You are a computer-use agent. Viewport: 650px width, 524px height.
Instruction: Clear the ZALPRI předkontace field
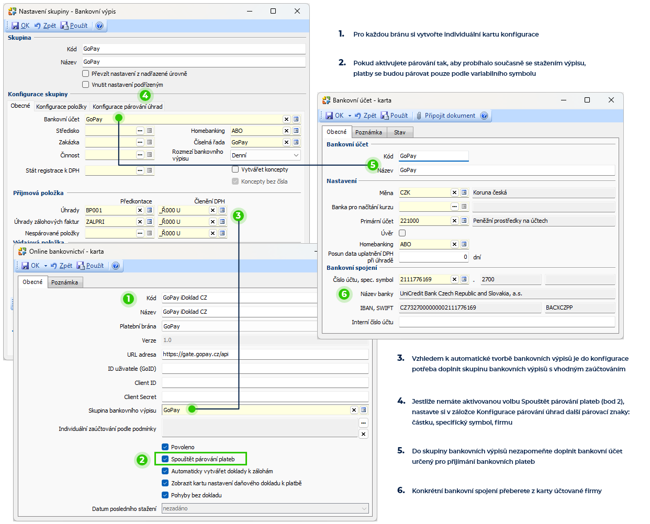click(140, 222)
